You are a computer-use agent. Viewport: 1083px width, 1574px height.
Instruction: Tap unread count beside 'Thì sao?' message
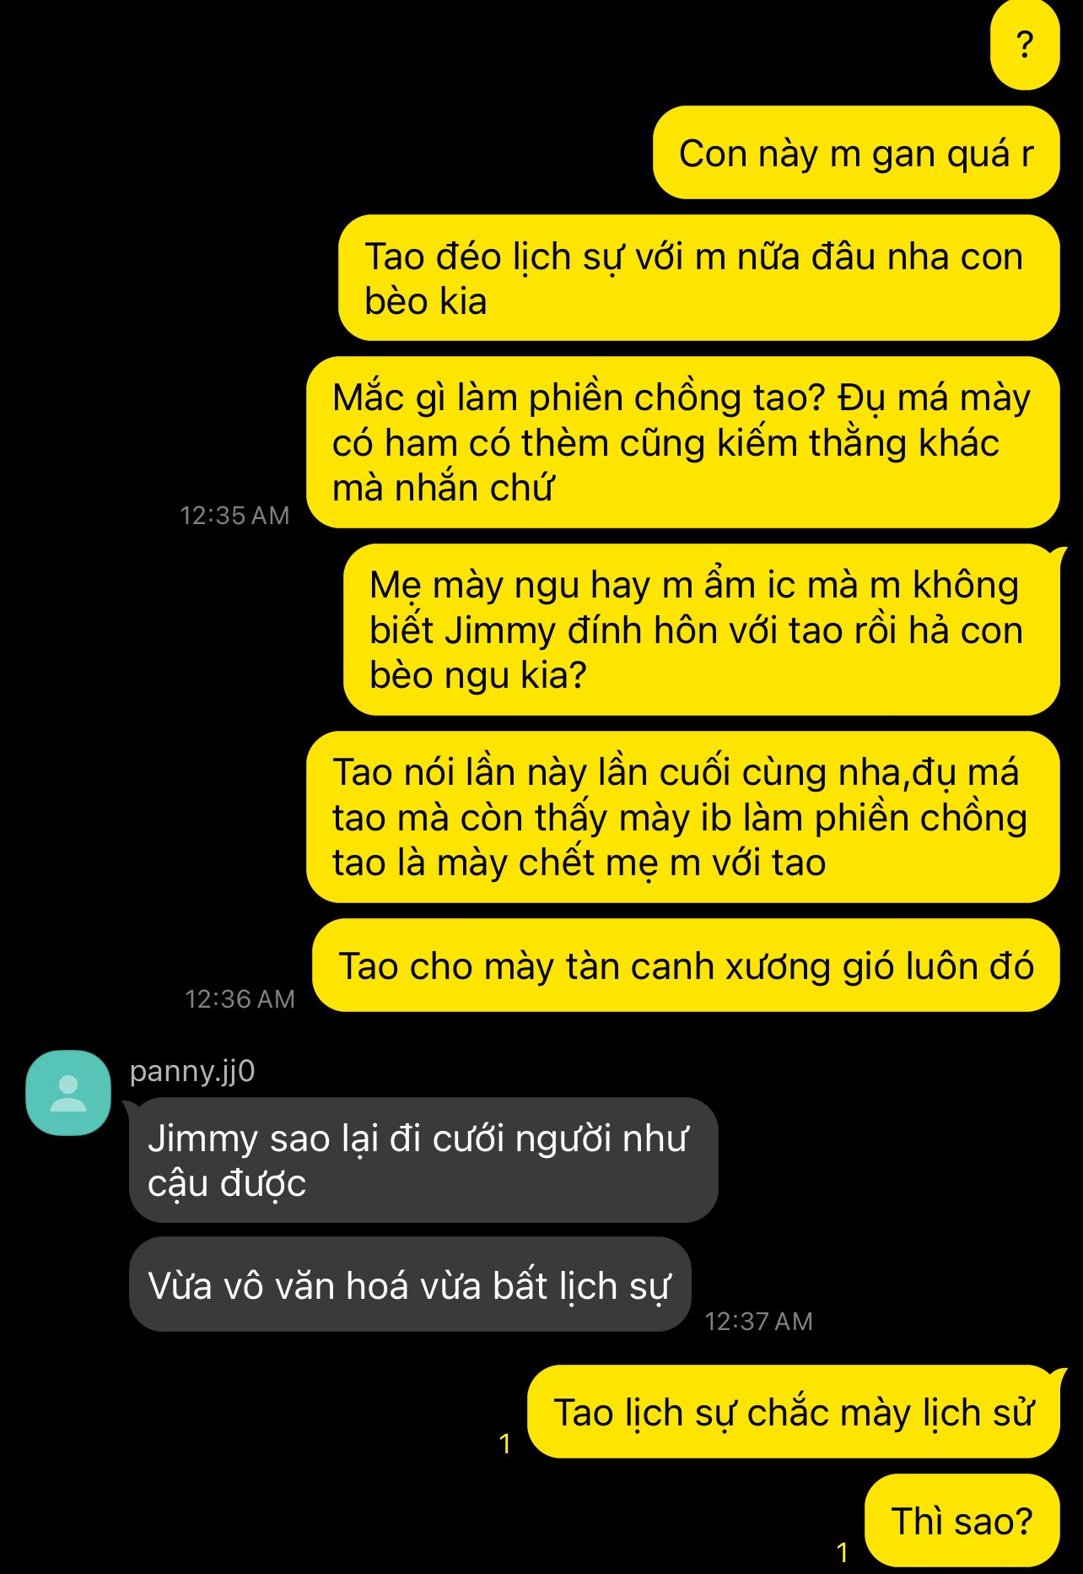pyautogui.click(x=842, y=1551)
